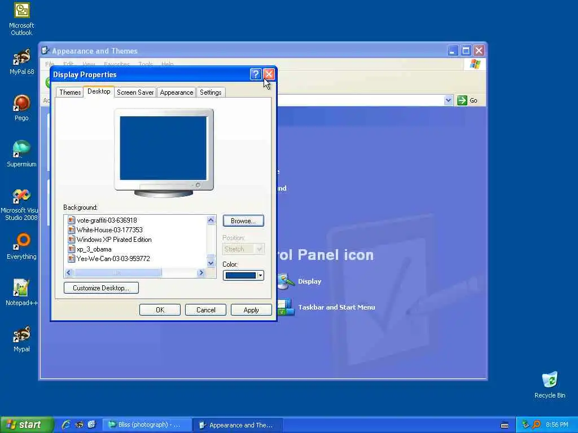The width and height of the screenshot is (578, 433).
Task: Click Cancel in Display Properties
Action: 205,310
